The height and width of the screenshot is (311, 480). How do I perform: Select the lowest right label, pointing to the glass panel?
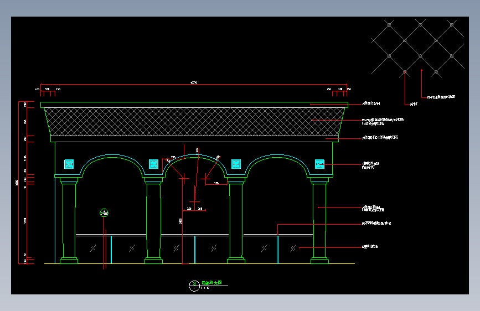(370, 246)
